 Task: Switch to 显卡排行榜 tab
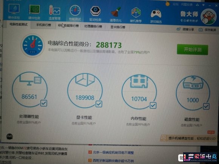118,27
